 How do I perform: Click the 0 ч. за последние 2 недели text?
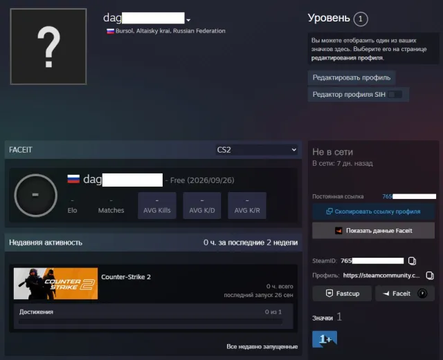click(251, 243)
